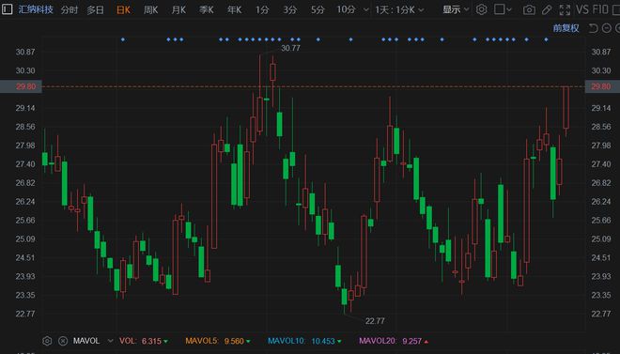
Task: Click the leftmost blue event dot marker
Action: coord(123,39)
